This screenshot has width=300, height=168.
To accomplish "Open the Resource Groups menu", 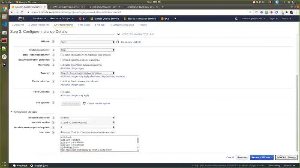I will pos(62,18).
